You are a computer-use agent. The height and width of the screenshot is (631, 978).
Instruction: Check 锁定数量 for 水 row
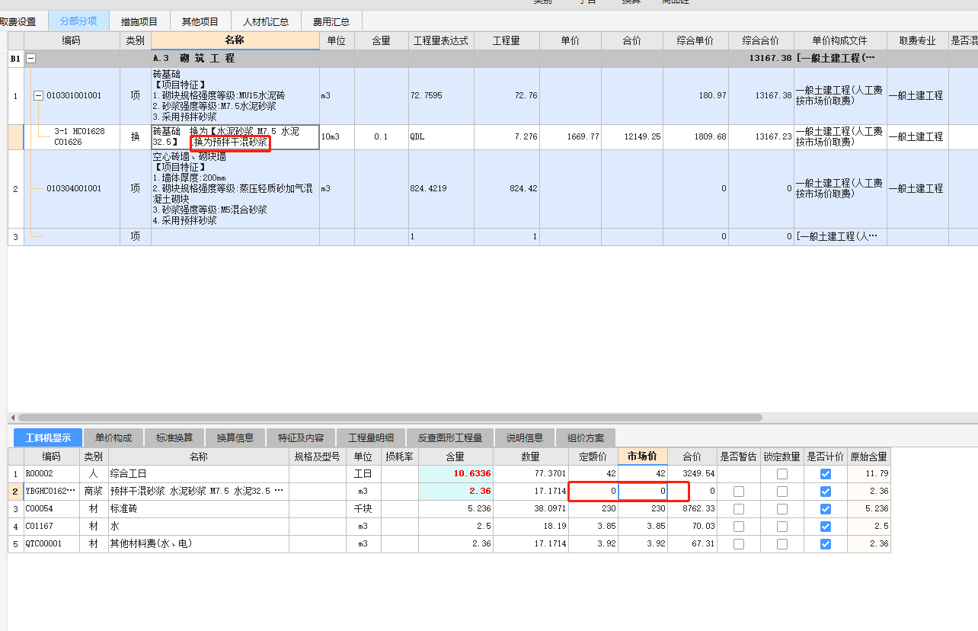click(782, 527)
